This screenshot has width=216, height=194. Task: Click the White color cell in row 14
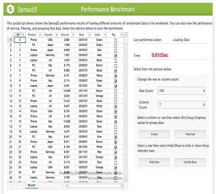click(x=99, y=106)
